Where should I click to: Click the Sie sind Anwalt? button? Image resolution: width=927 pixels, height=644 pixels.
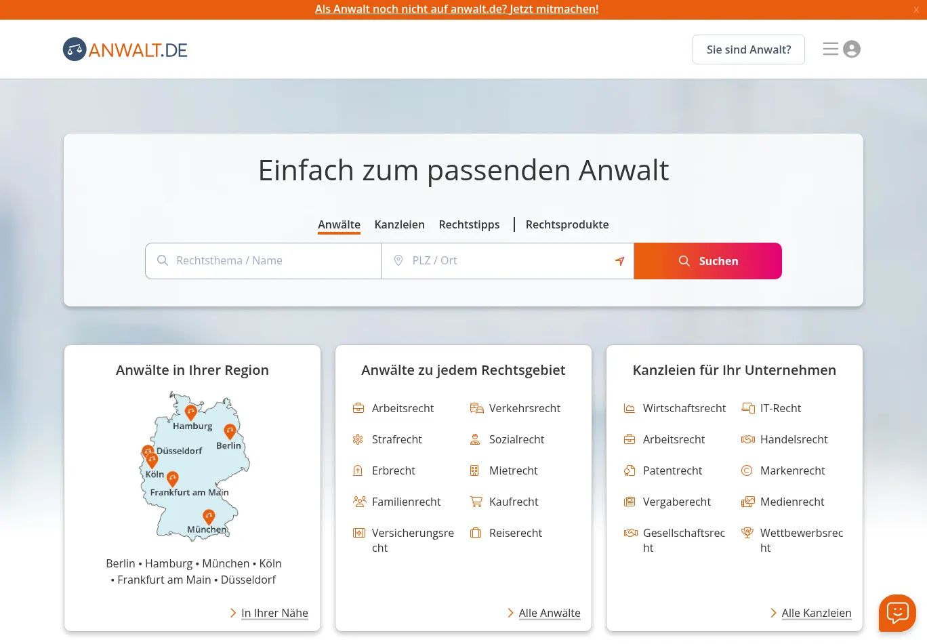tap(748, 49)
